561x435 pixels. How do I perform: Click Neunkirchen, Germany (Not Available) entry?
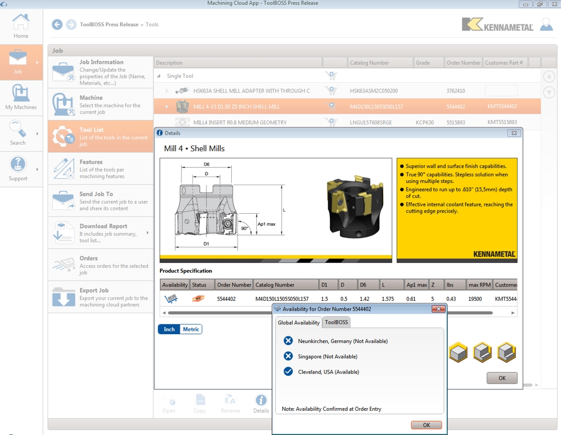(336, 341)
